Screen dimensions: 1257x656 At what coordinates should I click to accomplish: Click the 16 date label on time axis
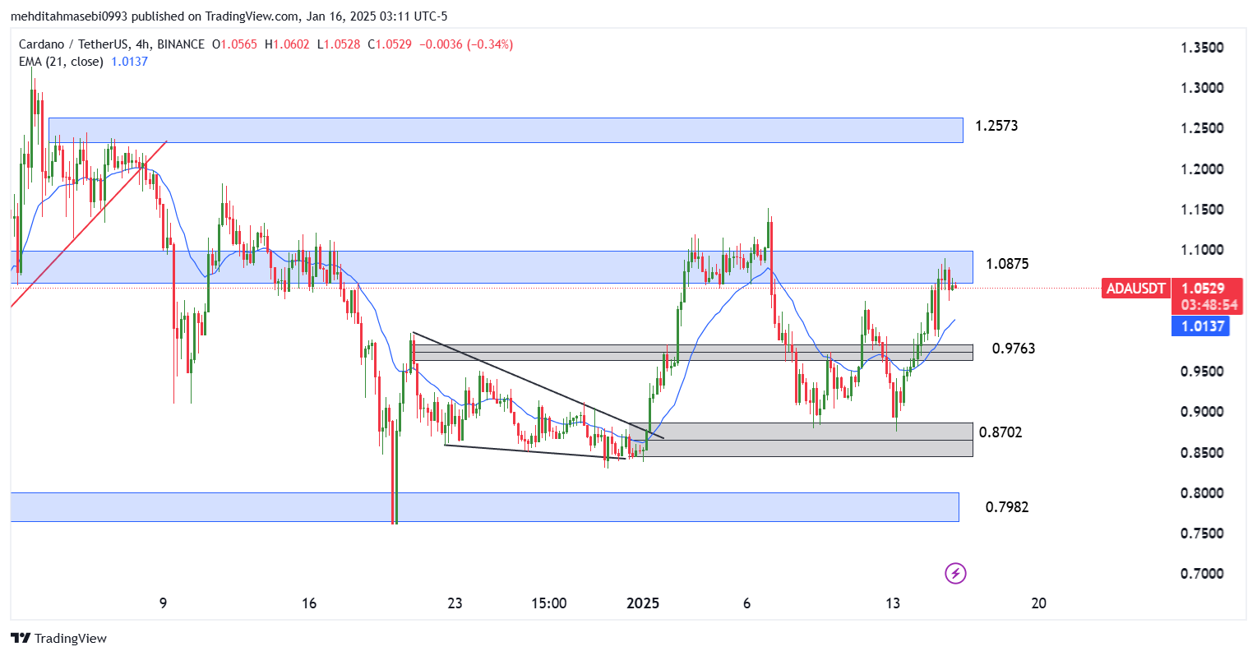coord(309,603)
